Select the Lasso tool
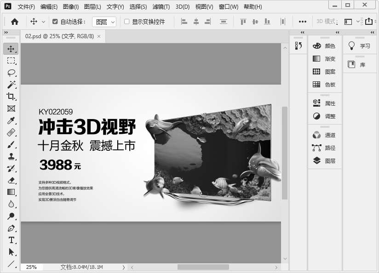 point(11,73)
